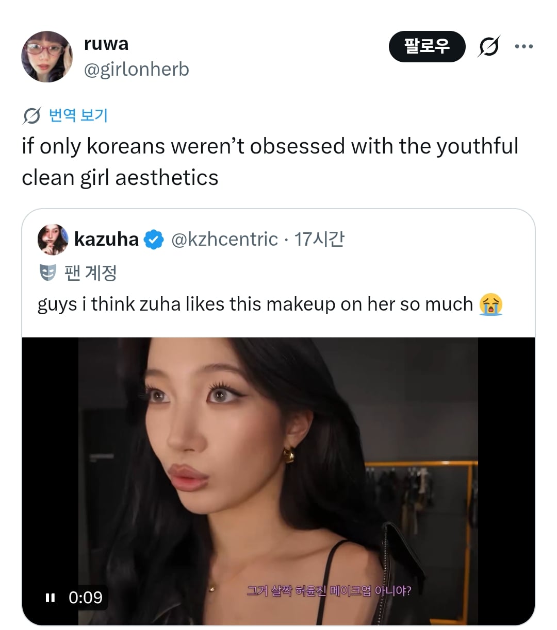
Task: Click the Grok translate icon next to 번역 보기
Action: pyautogui.click(x=31, y=116)
